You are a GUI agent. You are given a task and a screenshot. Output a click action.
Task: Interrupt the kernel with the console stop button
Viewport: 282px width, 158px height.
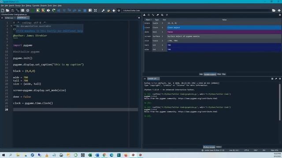tap(272, 79)
